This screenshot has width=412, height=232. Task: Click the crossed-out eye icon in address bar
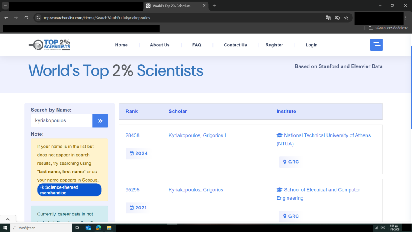click(337, 18)
